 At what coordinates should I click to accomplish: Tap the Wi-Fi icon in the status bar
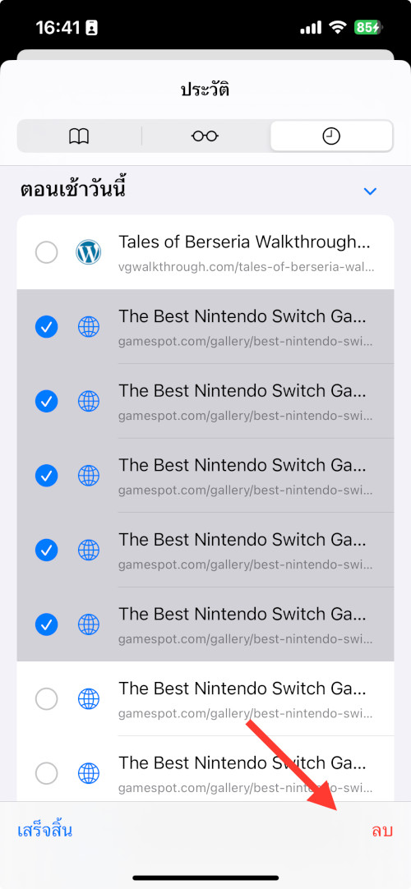338,27
